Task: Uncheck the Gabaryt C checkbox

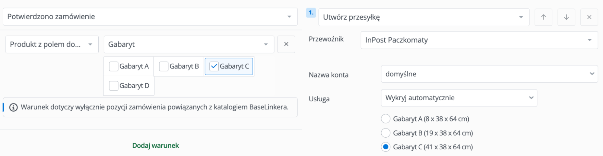Action: [214, 66]
